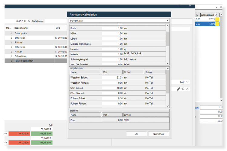Select the Rahmen row
Screen dimensions: 227x151
[36, 43]
